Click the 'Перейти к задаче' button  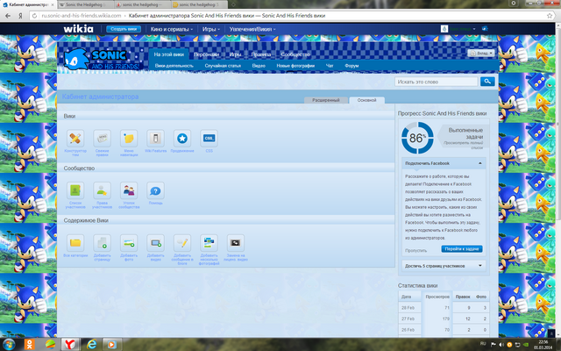[462, 249]
